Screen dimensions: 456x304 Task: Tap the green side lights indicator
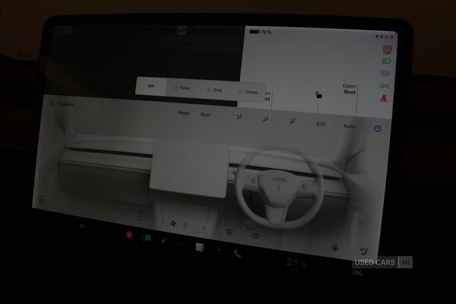tap(385, 86)
